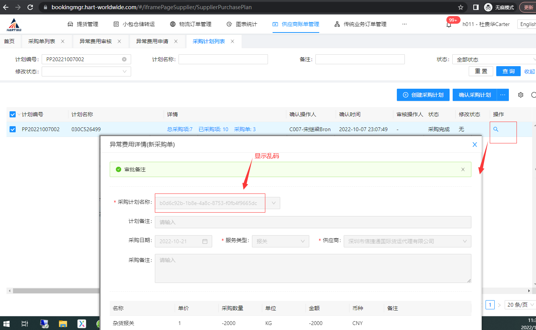The width and height of the screenshot is (536, 330).
Task: Click the magnifier view icon in PP20221007002 row
Action: click(495, 129)
